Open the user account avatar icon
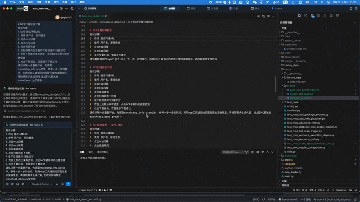 tap(72, 9)
